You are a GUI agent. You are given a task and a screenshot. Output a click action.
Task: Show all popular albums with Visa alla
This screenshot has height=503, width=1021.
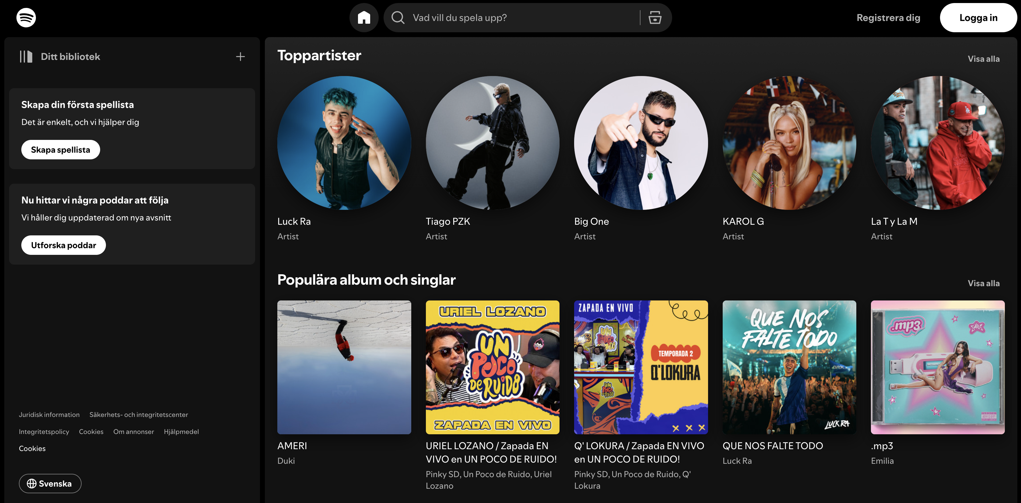[x=983, y=283]
